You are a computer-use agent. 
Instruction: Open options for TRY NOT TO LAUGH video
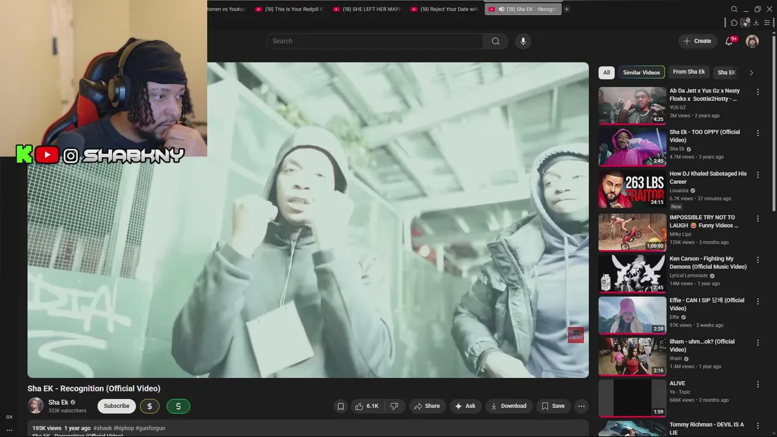pos(758,218)
